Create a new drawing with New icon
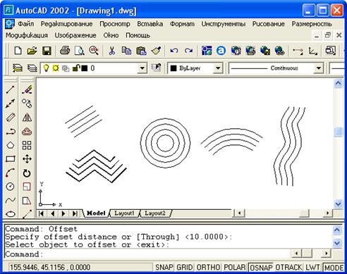This screenshot has height=274, width=347. coord(18,51)
